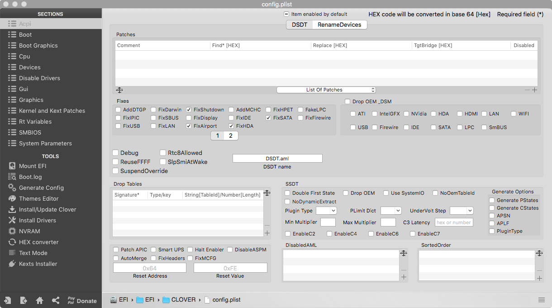Viewport: 552px width, 308px height.
Task: Enable Drop OEM _DSM checkbox
Action: click(x=347, y=101)
